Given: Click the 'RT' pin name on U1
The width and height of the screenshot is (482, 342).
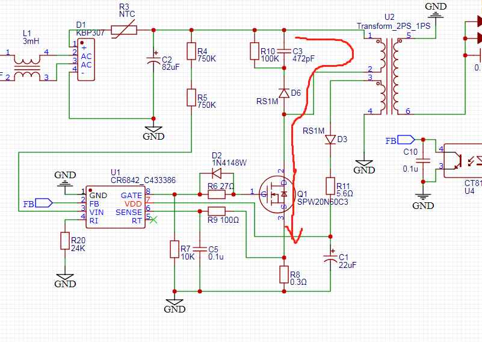Looking at the screenshot, I should click(x=137, y=220).
